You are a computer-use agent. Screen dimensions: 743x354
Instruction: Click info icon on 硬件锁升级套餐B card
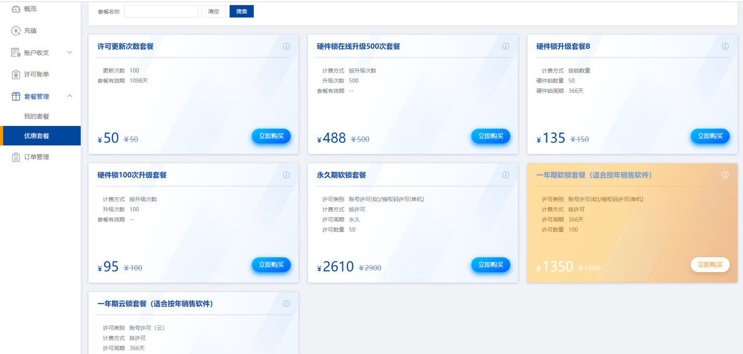(725, 46)
